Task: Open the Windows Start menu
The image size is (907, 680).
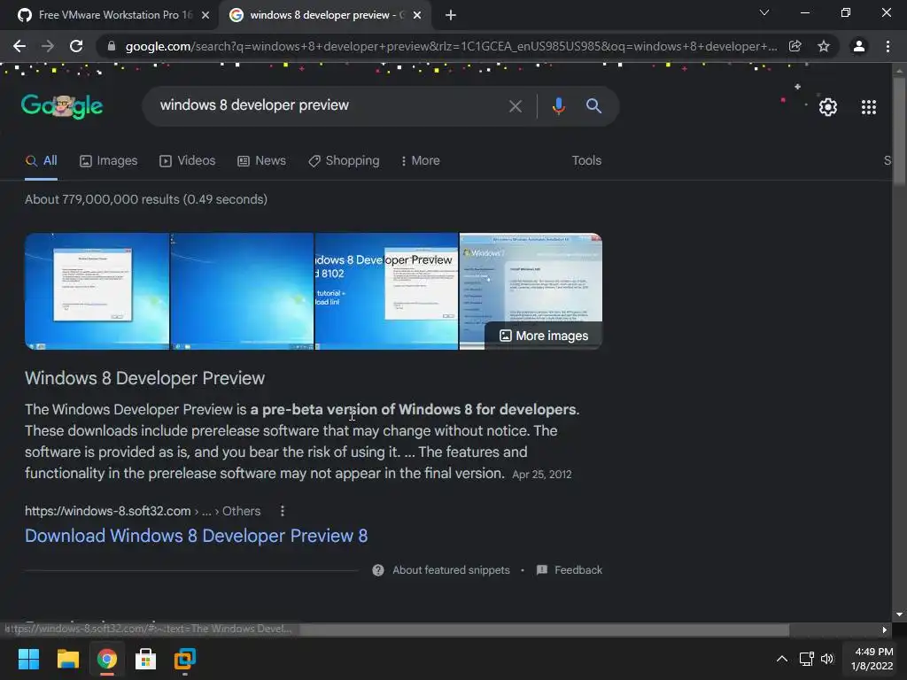Action: (28, 659)
